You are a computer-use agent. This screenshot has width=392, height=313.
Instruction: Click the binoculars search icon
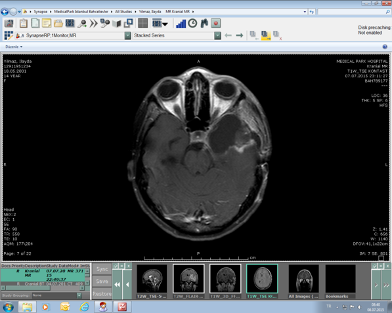204,23
